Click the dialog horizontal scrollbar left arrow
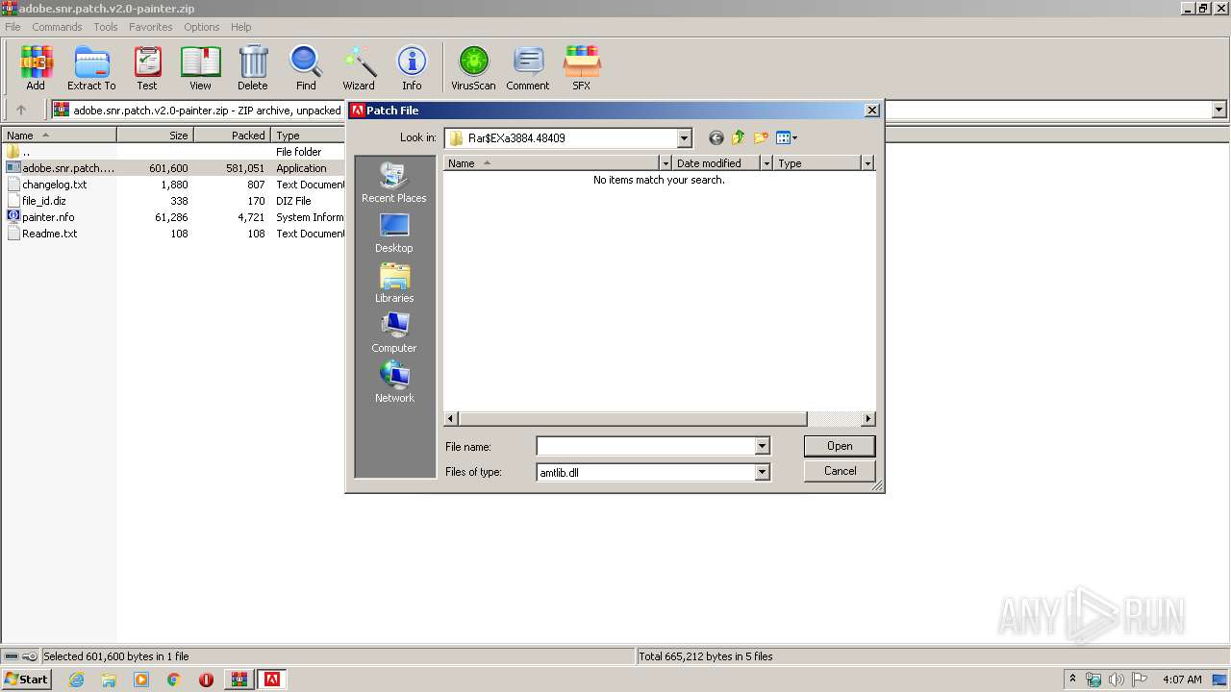Viewport: 1231px width, 692px height. (x=451, y=419)
